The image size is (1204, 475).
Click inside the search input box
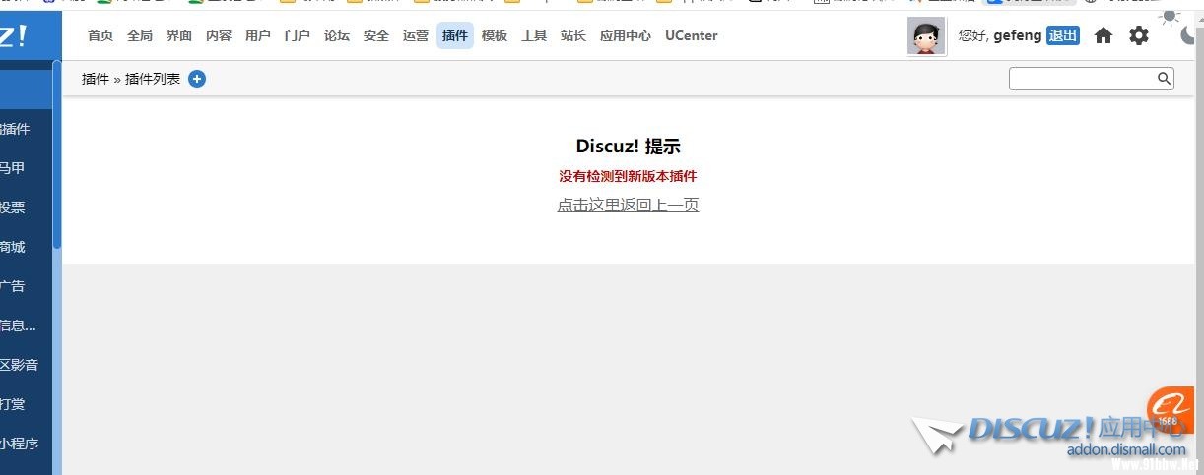point(1082,79)
